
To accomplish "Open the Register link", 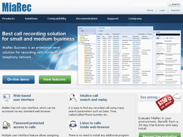I will coord(175,10).
